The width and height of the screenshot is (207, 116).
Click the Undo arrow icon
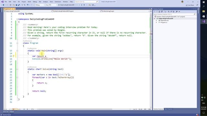[28, 5]
